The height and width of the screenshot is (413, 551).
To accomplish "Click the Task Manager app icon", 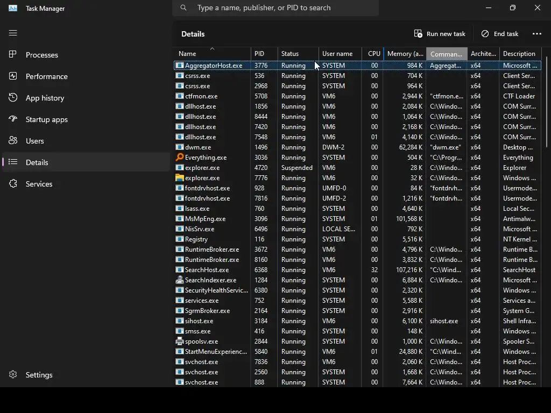I will [x=13, y=8].
